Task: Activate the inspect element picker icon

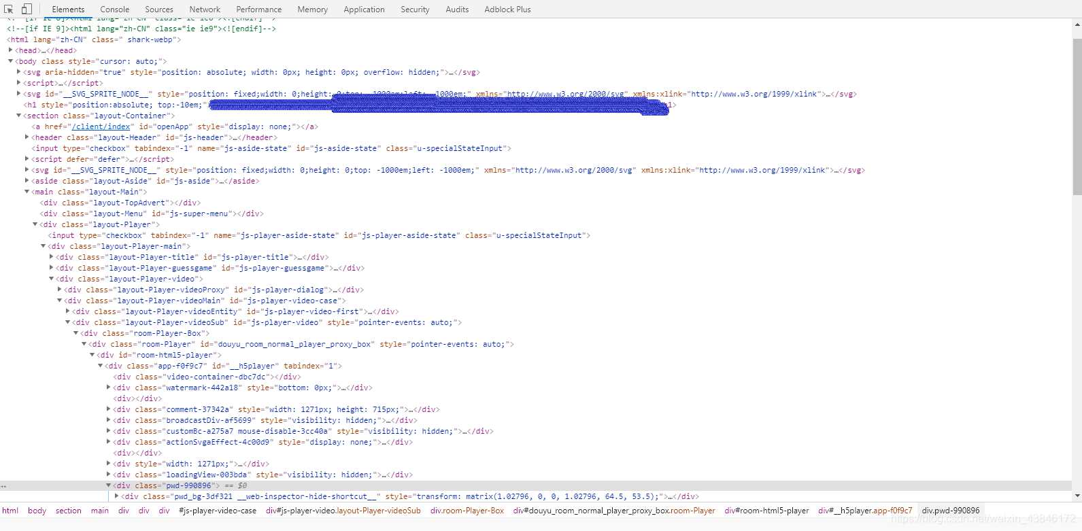Action: tap(9, 9)
